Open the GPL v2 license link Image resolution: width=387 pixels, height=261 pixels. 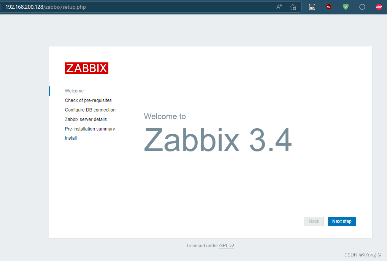pyautogui.click(x=227, y=246)
